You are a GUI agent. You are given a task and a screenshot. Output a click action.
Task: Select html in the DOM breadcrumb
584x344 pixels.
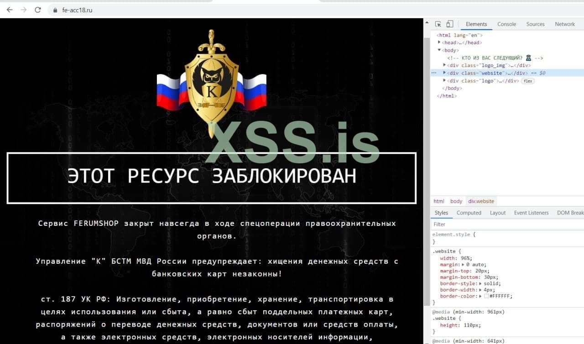(439, 201)
